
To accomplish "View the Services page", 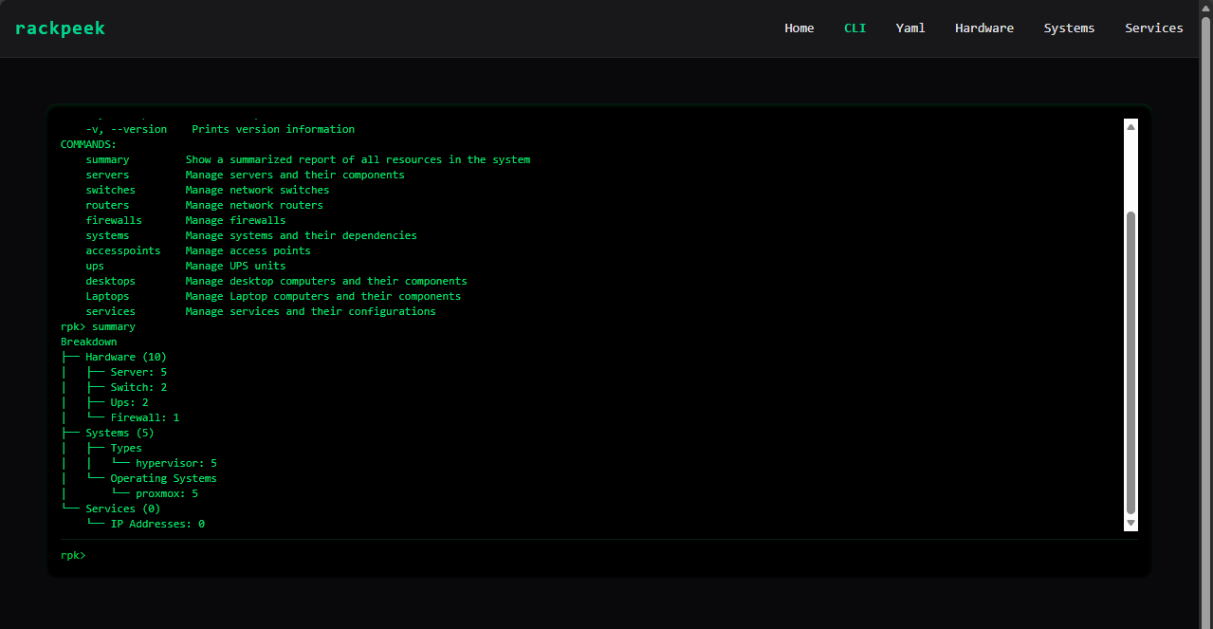I will coord(1153,28).
